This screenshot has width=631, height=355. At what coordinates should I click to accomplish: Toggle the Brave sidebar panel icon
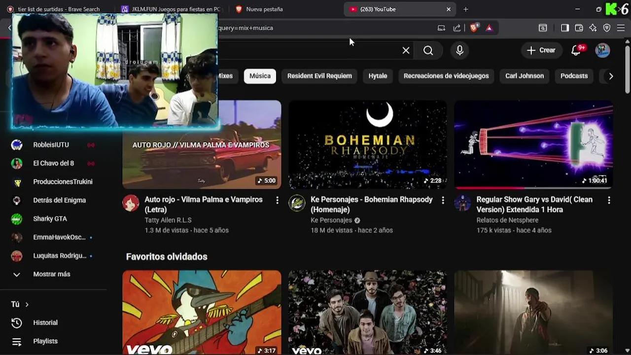point(565,28)
